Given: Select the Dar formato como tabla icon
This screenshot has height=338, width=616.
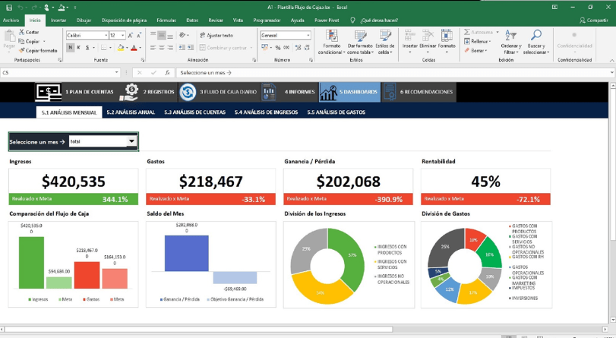Looking at the screenshot, I should pyautogui.click(x=360, y=36).
